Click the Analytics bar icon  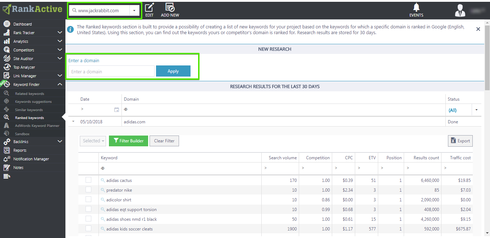(x=6, y=41)
